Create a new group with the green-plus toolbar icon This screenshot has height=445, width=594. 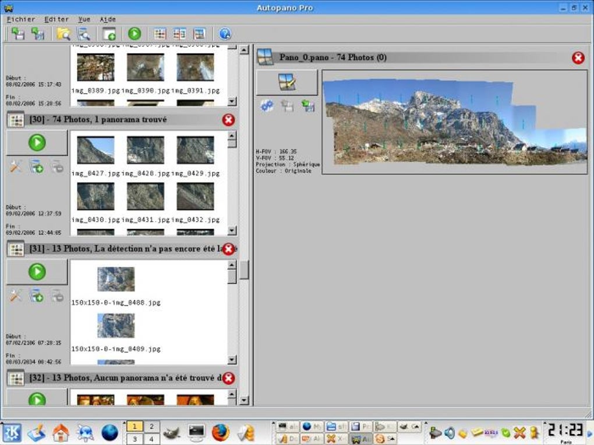point(109,34)
